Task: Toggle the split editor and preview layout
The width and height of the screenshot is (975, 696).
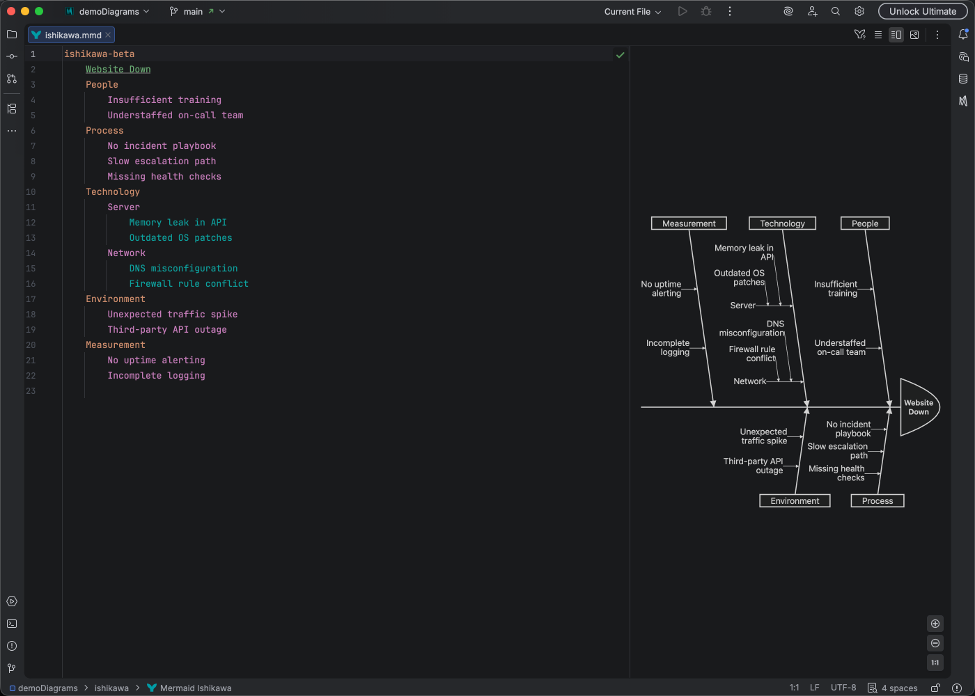Action: [896, 34]
